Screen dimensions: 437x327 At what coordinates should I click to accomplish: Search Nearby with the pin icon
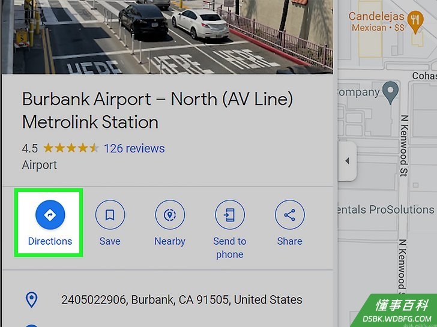point(170,215)
